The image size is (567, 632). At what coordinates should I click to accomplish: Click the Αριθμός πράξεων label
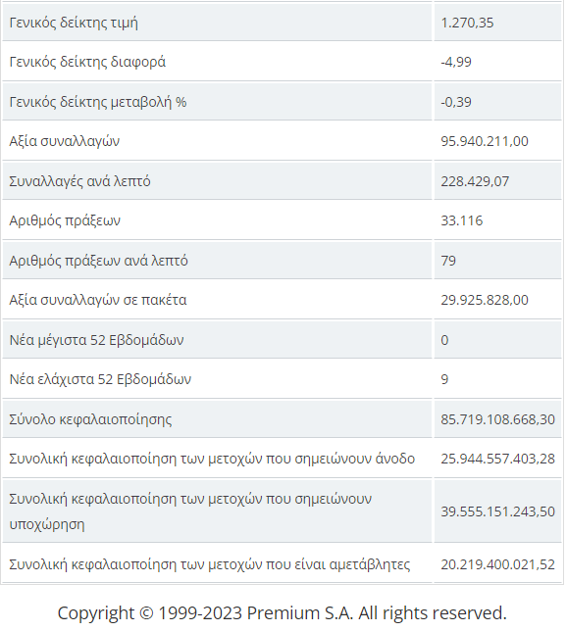pyautogui.click(x=65, y=220)
